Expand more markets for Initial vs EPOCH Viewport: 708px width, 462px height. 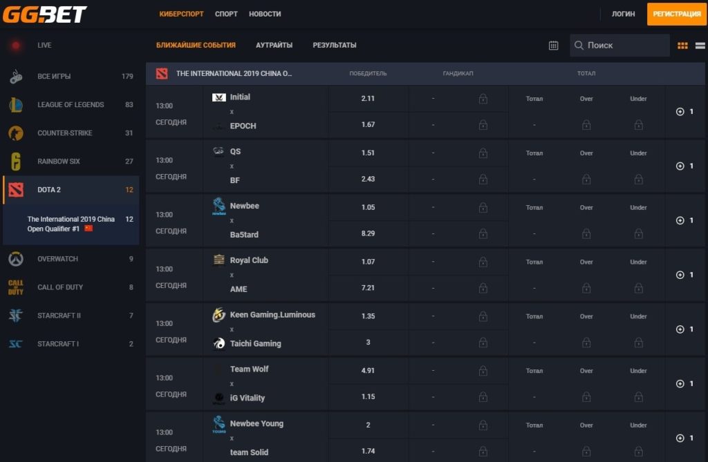tap(684, 111)
